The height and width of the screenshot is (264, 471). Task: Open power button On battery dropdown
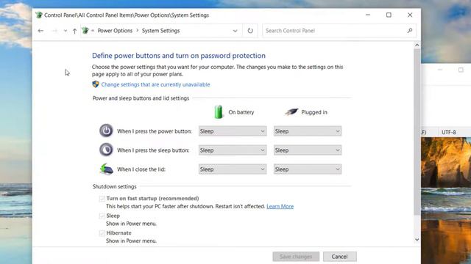(233, 131)
